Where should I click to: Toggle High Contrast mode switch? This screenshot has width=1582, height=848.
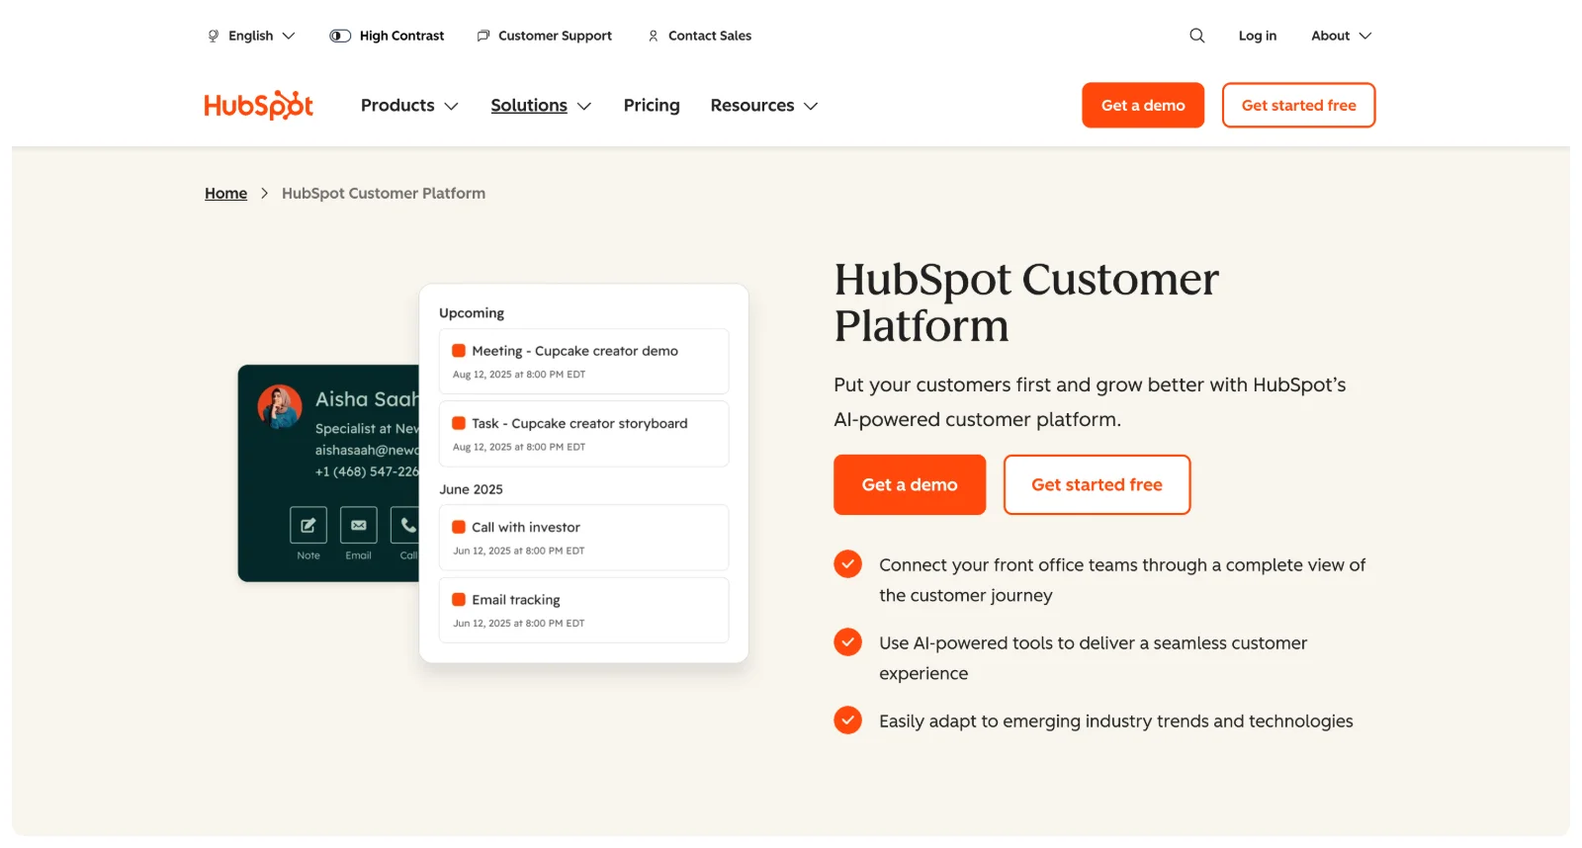point(340,36)
